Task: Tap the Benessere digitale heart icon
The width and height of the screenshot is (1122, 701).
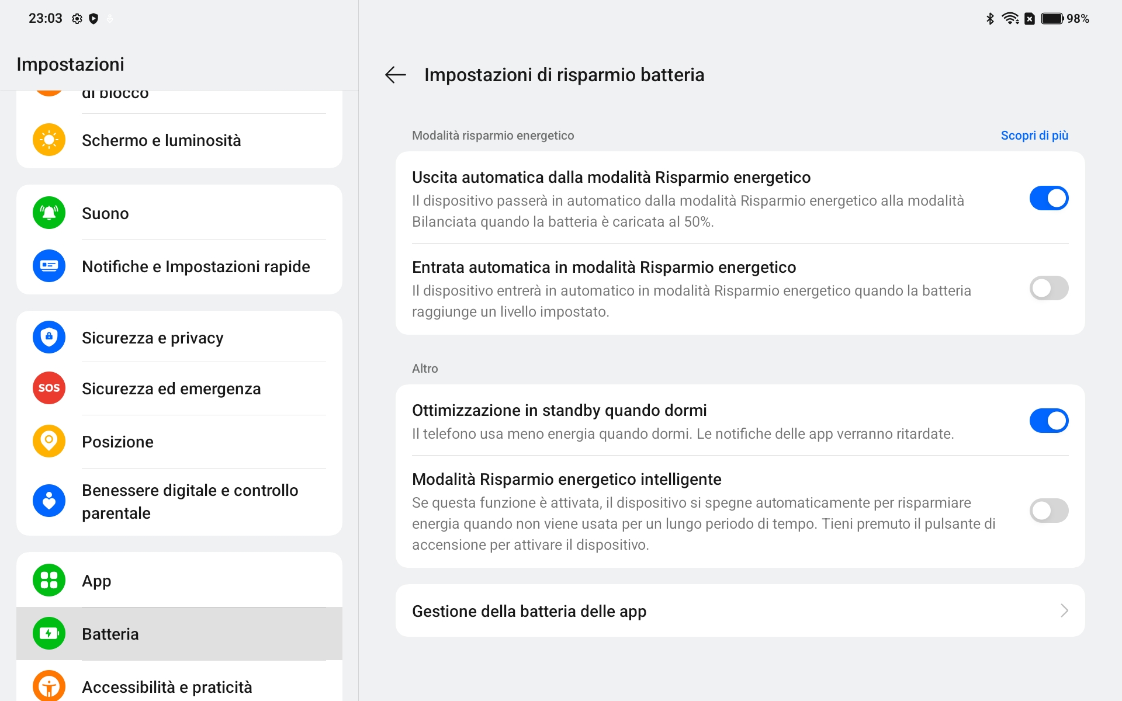Action: pos(49,501)
